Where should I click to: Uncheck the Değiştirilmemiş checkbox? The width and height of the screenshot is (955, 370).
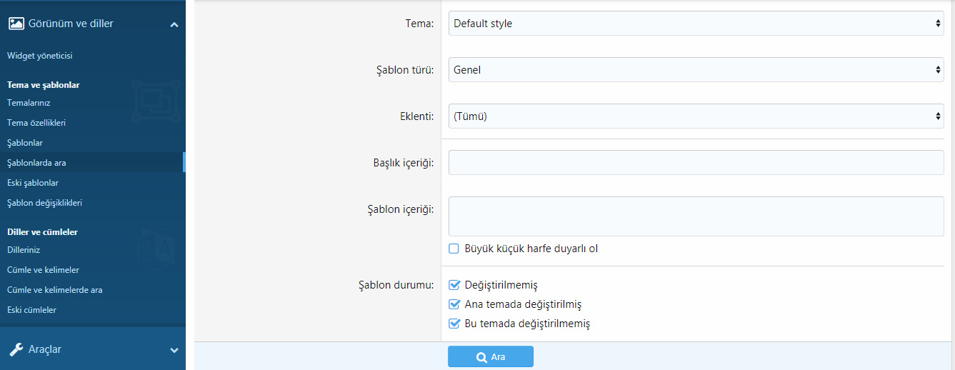[x=454, y=285]
